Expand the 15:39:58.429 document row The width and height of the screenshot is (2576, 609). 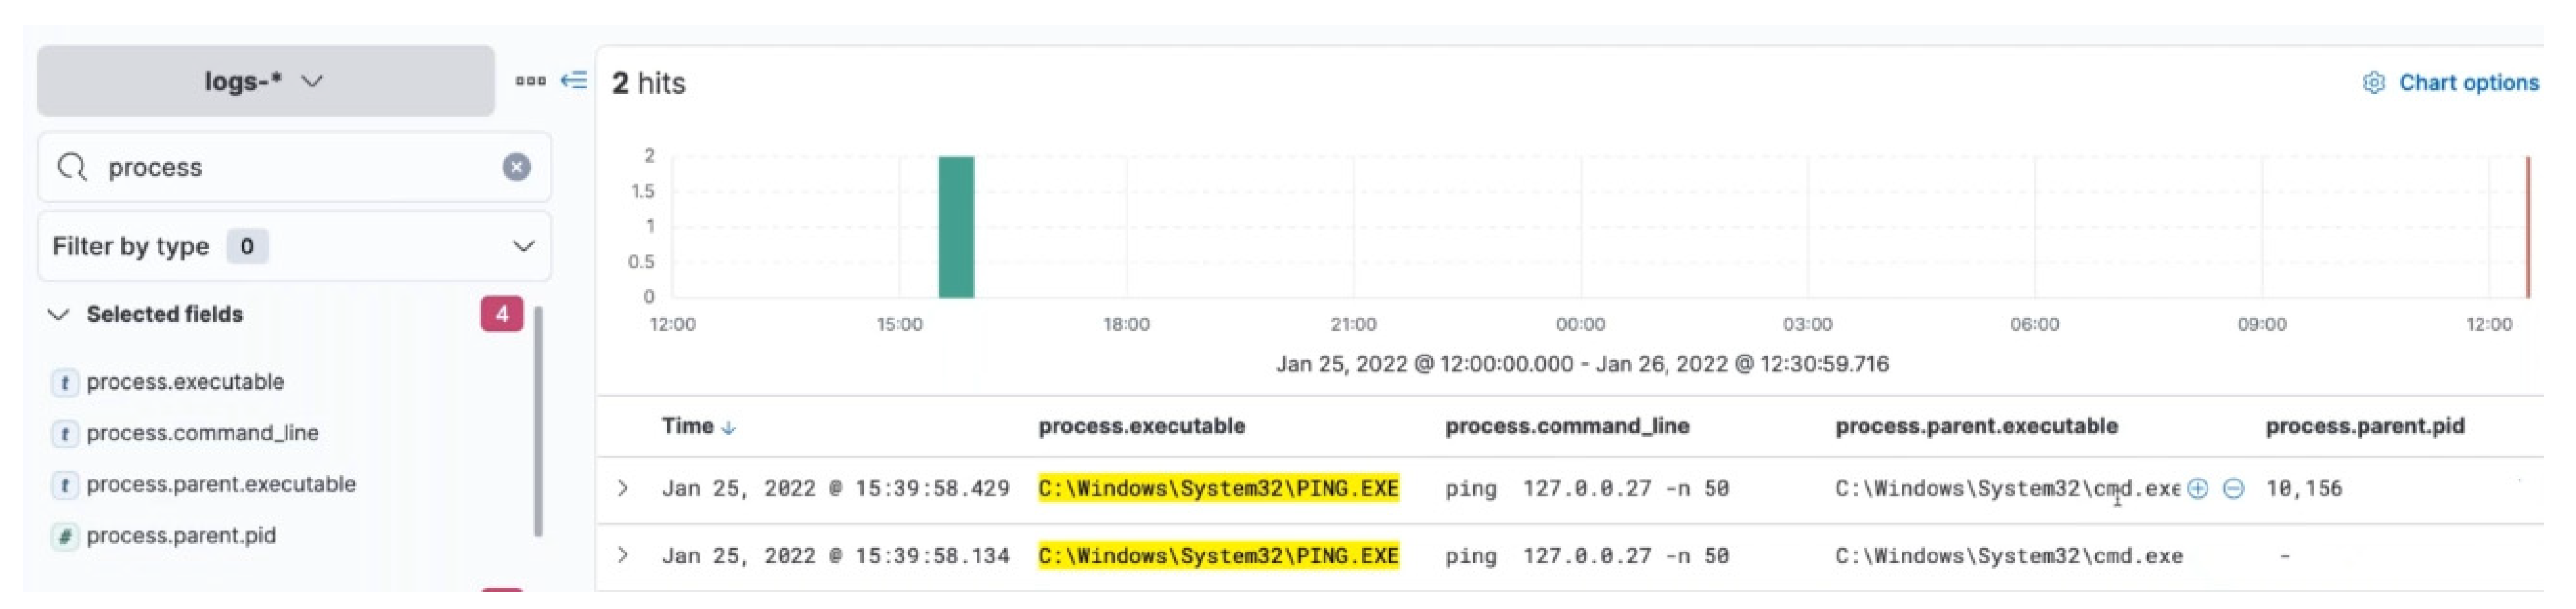tap(623, 488)
